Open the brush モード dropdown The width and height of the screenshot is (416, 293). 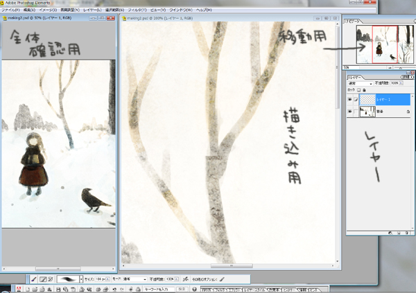[x=135, y=279]
